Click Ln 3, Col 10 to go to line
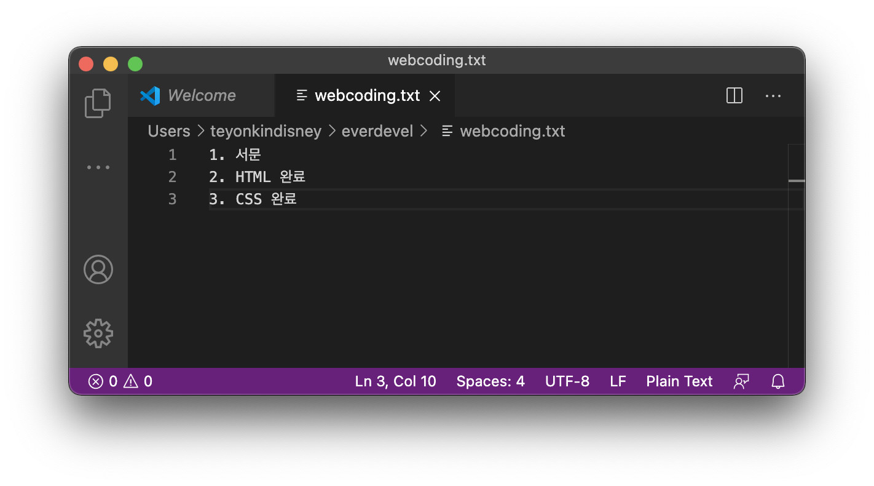The image size is (874, 486). point(395,381)
